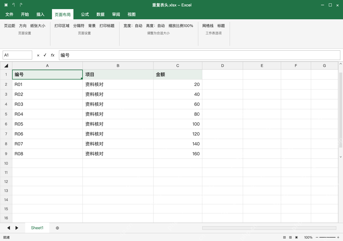Switch to the 视图 ribbon tab
Viewport: 343px width, 241px height.
pos(132,14)
